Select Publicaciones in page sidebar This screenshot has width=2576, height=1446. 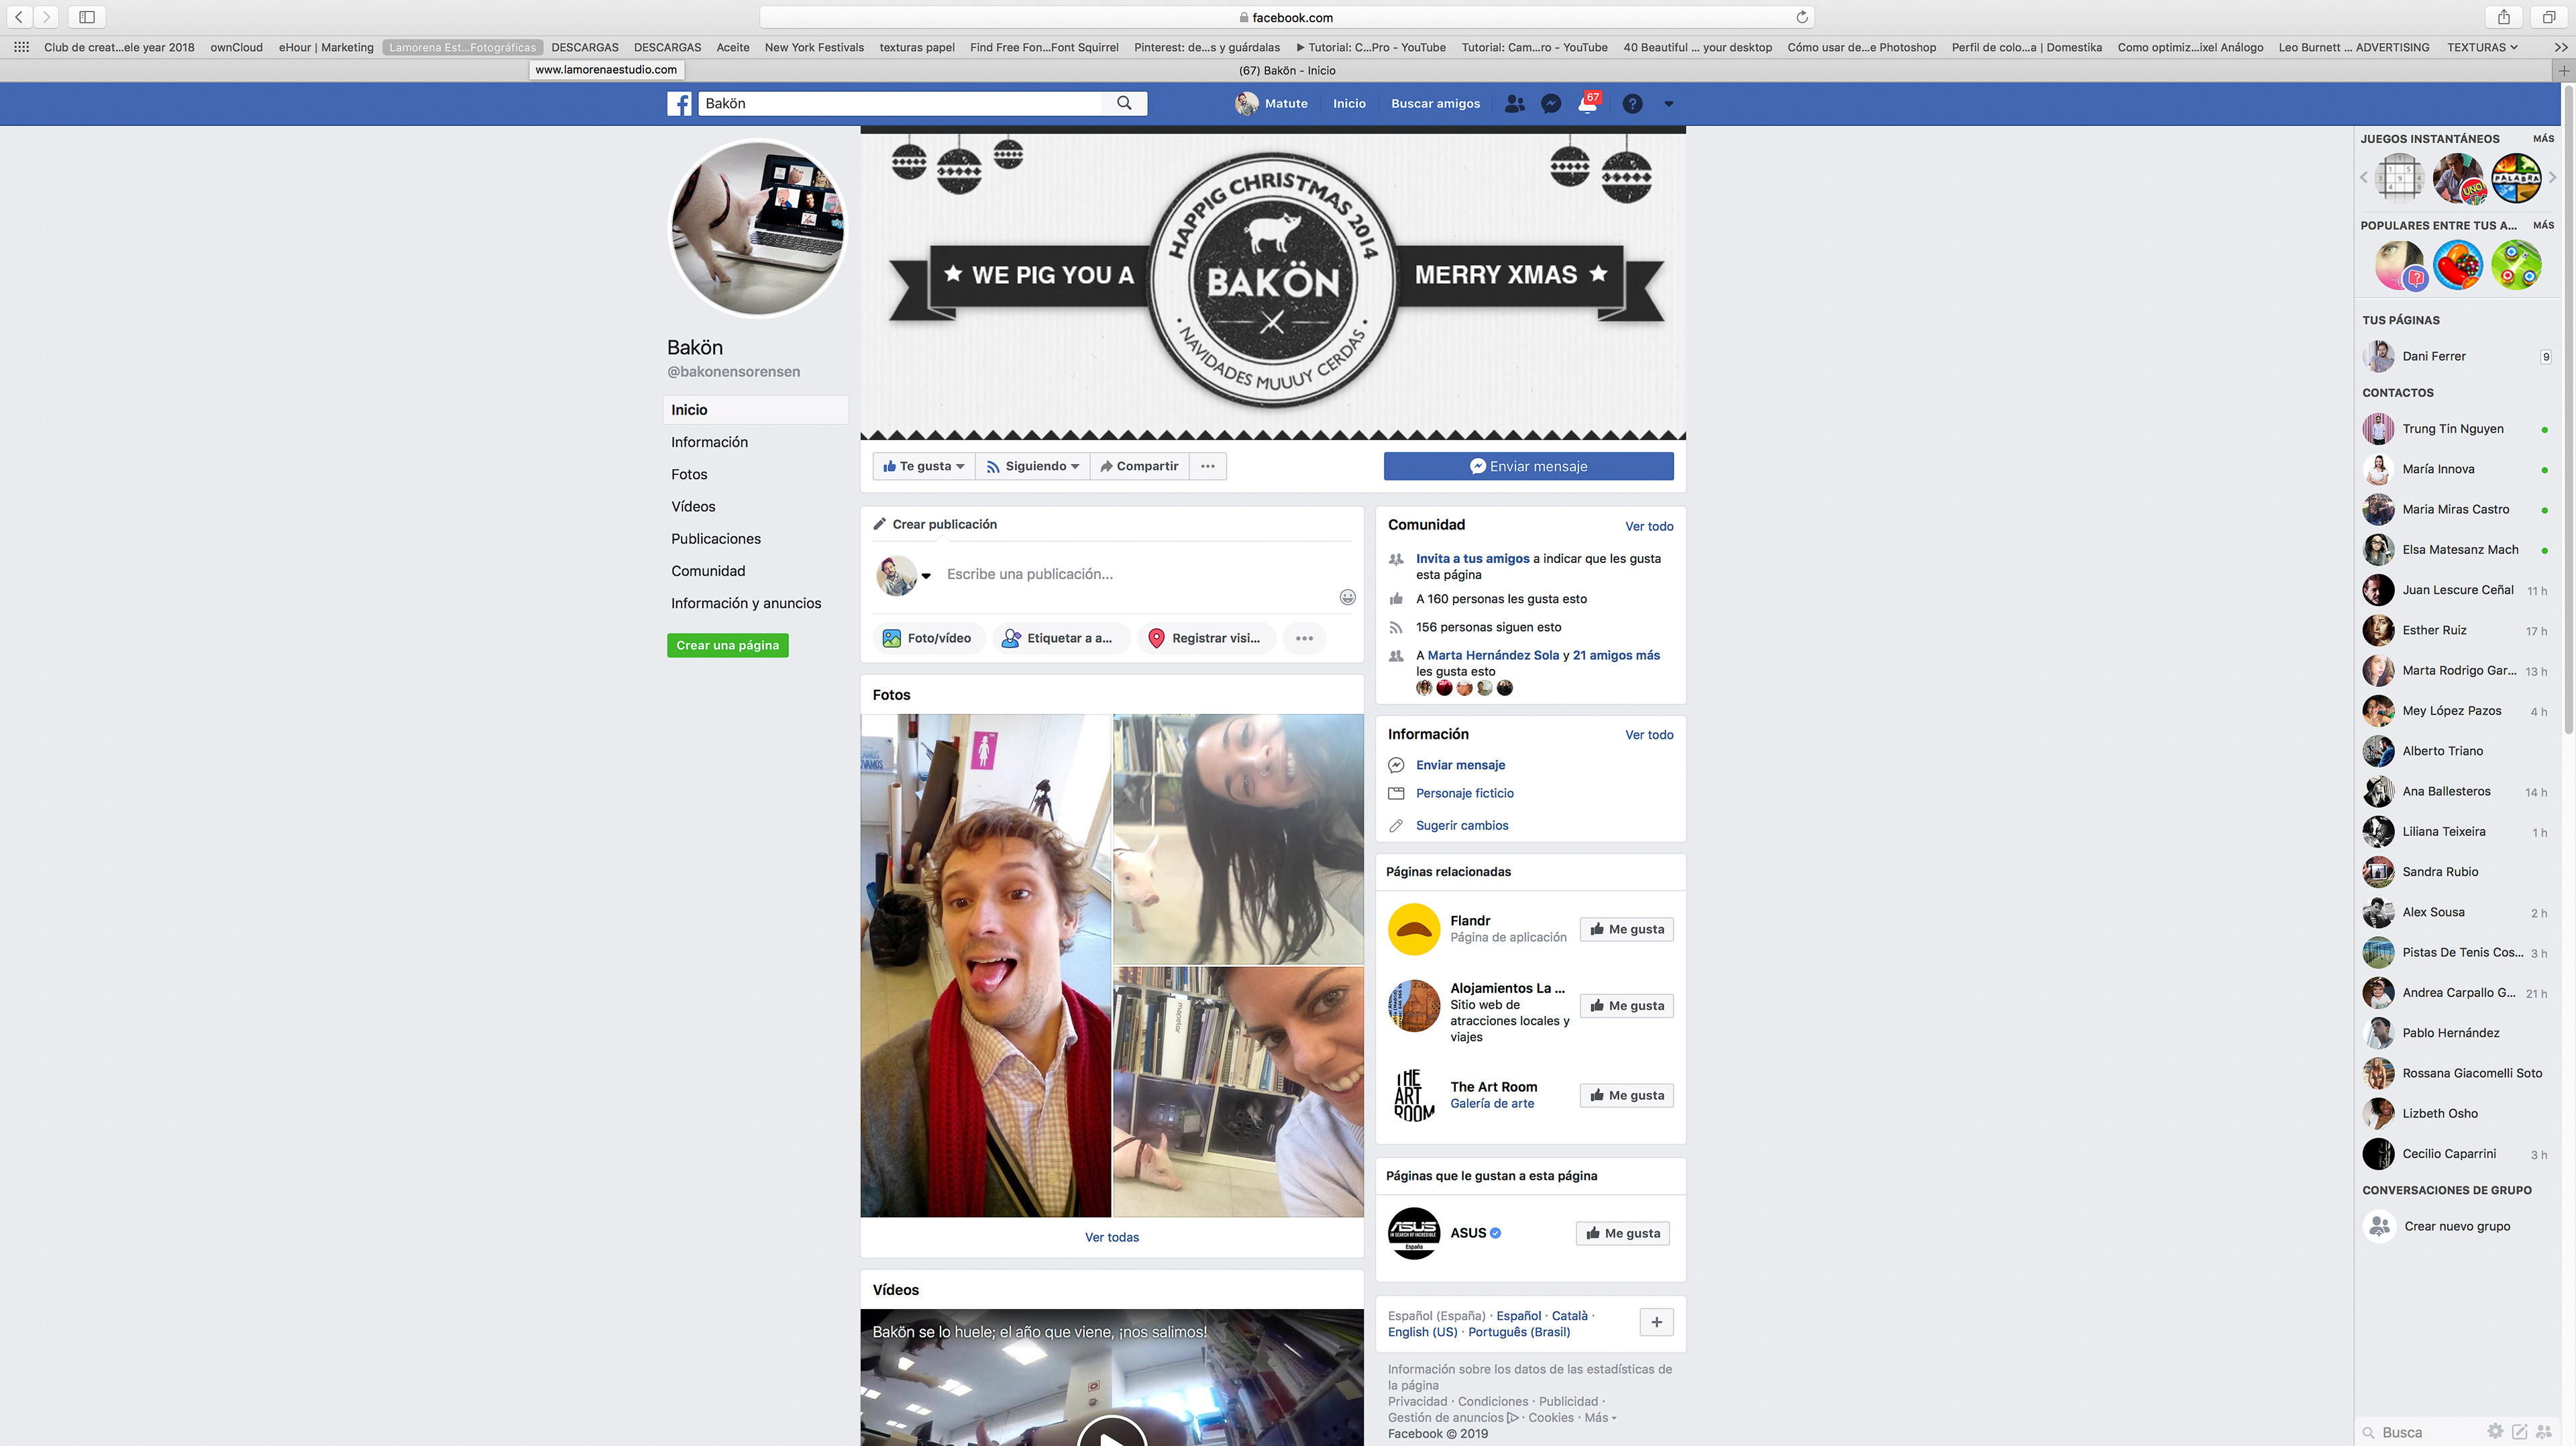pyautogui.click(x=716, y=538)
